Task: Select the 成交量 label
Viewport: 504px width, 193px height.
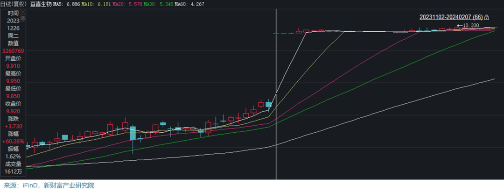Action: coord(13,164)
